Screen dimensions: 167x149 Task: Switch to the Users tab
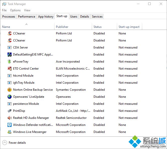coord(74,17)
